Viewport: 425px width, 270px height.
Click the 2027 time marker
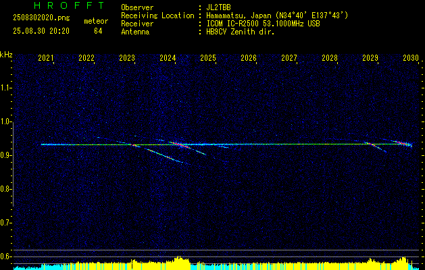coord(289,58)
